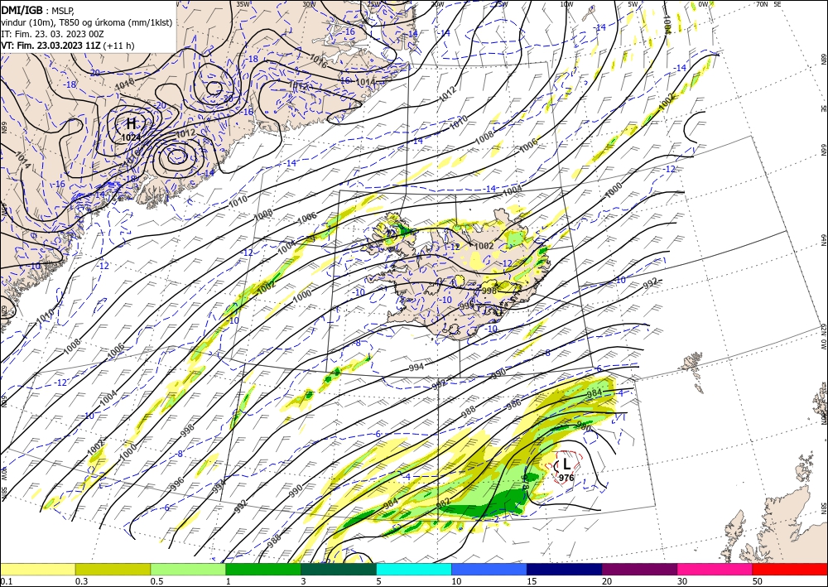Image resolution: width=828 pixels, height=587 pixels.
Task: Click 'IT: Fim. 23. 03. 2023 00Z'
Action: pyautogui.click(x=52, y=34)
